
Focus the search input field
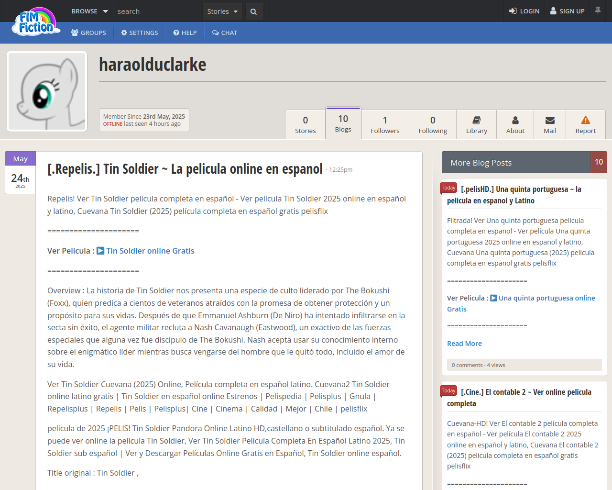point(159,11)
